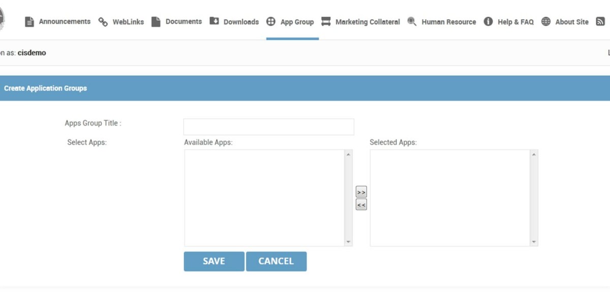The width and height of the screenshot is (610, 305).
Task: Open the RSS feed icon
Action: pyautogui.click(x=601, y=21)
